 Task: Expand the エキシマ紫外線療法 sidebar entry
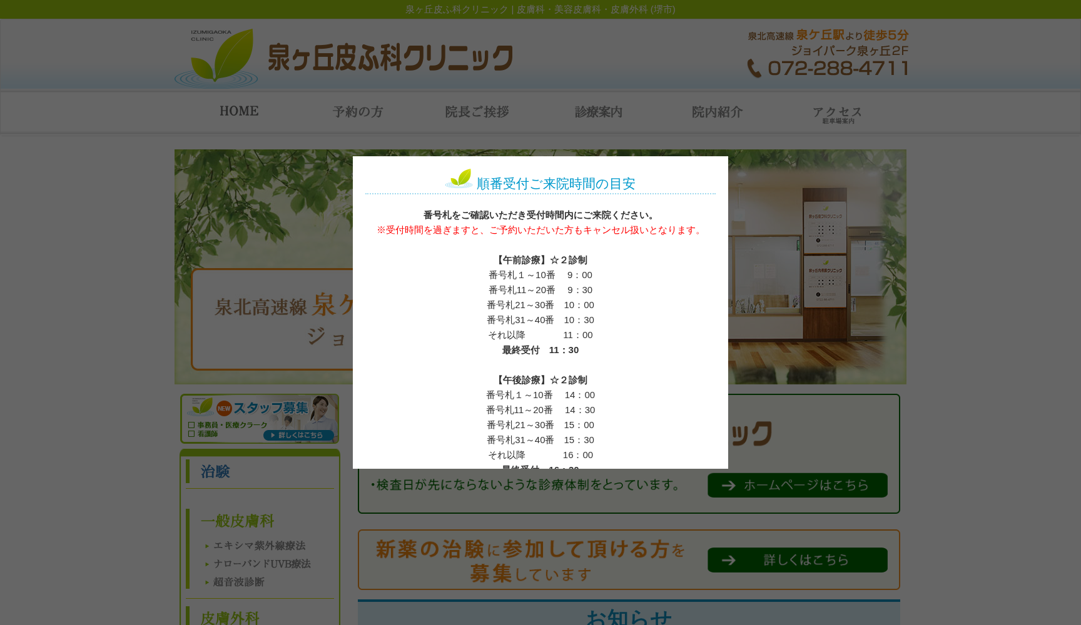point(259,546)
